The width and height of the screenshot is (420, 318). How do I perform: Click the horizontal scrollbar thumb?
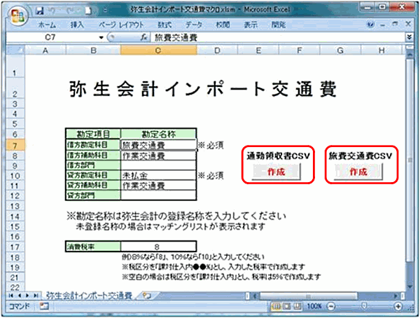coord(309,296)
